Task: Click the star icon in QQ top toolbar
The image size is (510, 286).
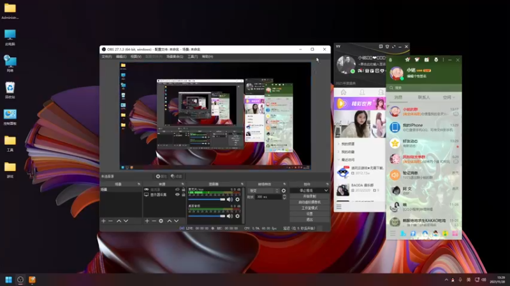Action: pos(407,60)
